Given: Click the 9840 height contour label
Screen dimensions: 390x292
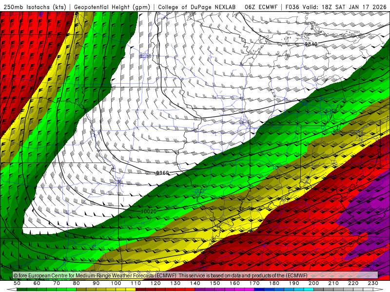Looking at the screenshot, I should pos(311,44).
